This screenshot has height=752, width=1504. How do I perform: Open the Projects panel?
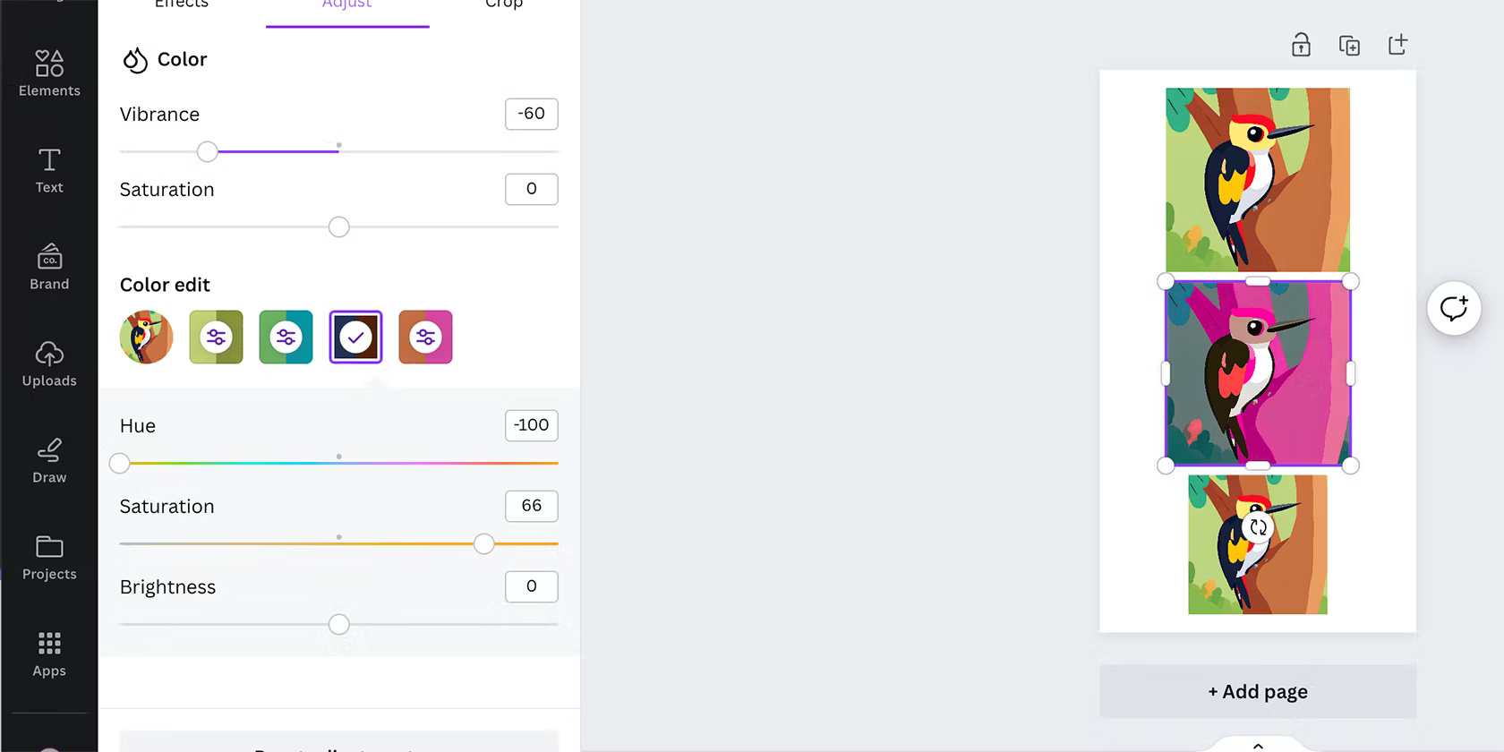pyautogui.click(x=49, y=556)
